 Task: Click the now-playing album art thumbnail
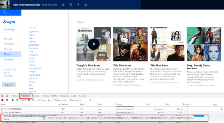point(5,5)
